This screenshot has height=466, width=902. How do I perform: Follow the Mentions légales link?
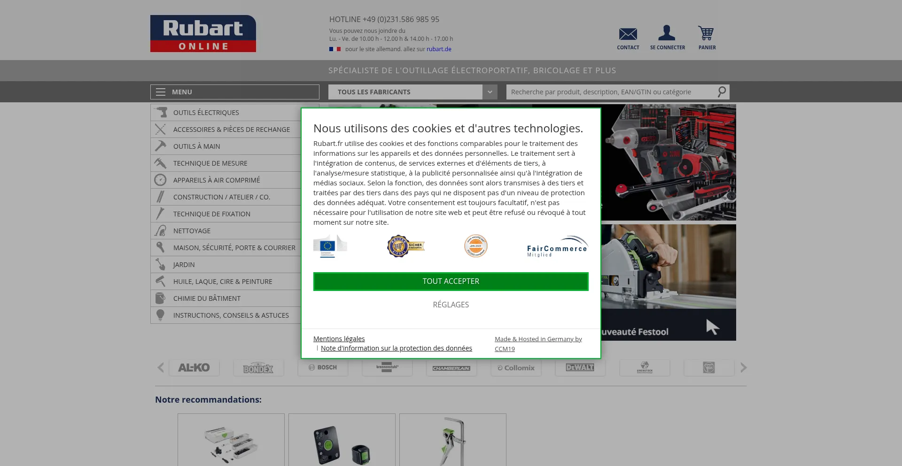(x=339, y=339)
